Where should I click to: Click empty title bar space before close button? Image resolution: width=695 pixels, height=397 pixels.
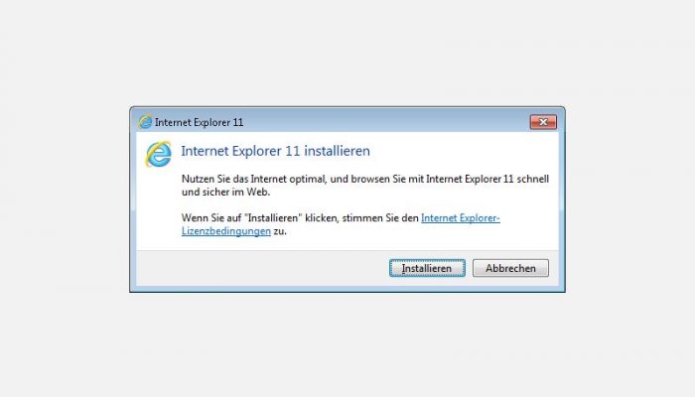click(385, 122)
